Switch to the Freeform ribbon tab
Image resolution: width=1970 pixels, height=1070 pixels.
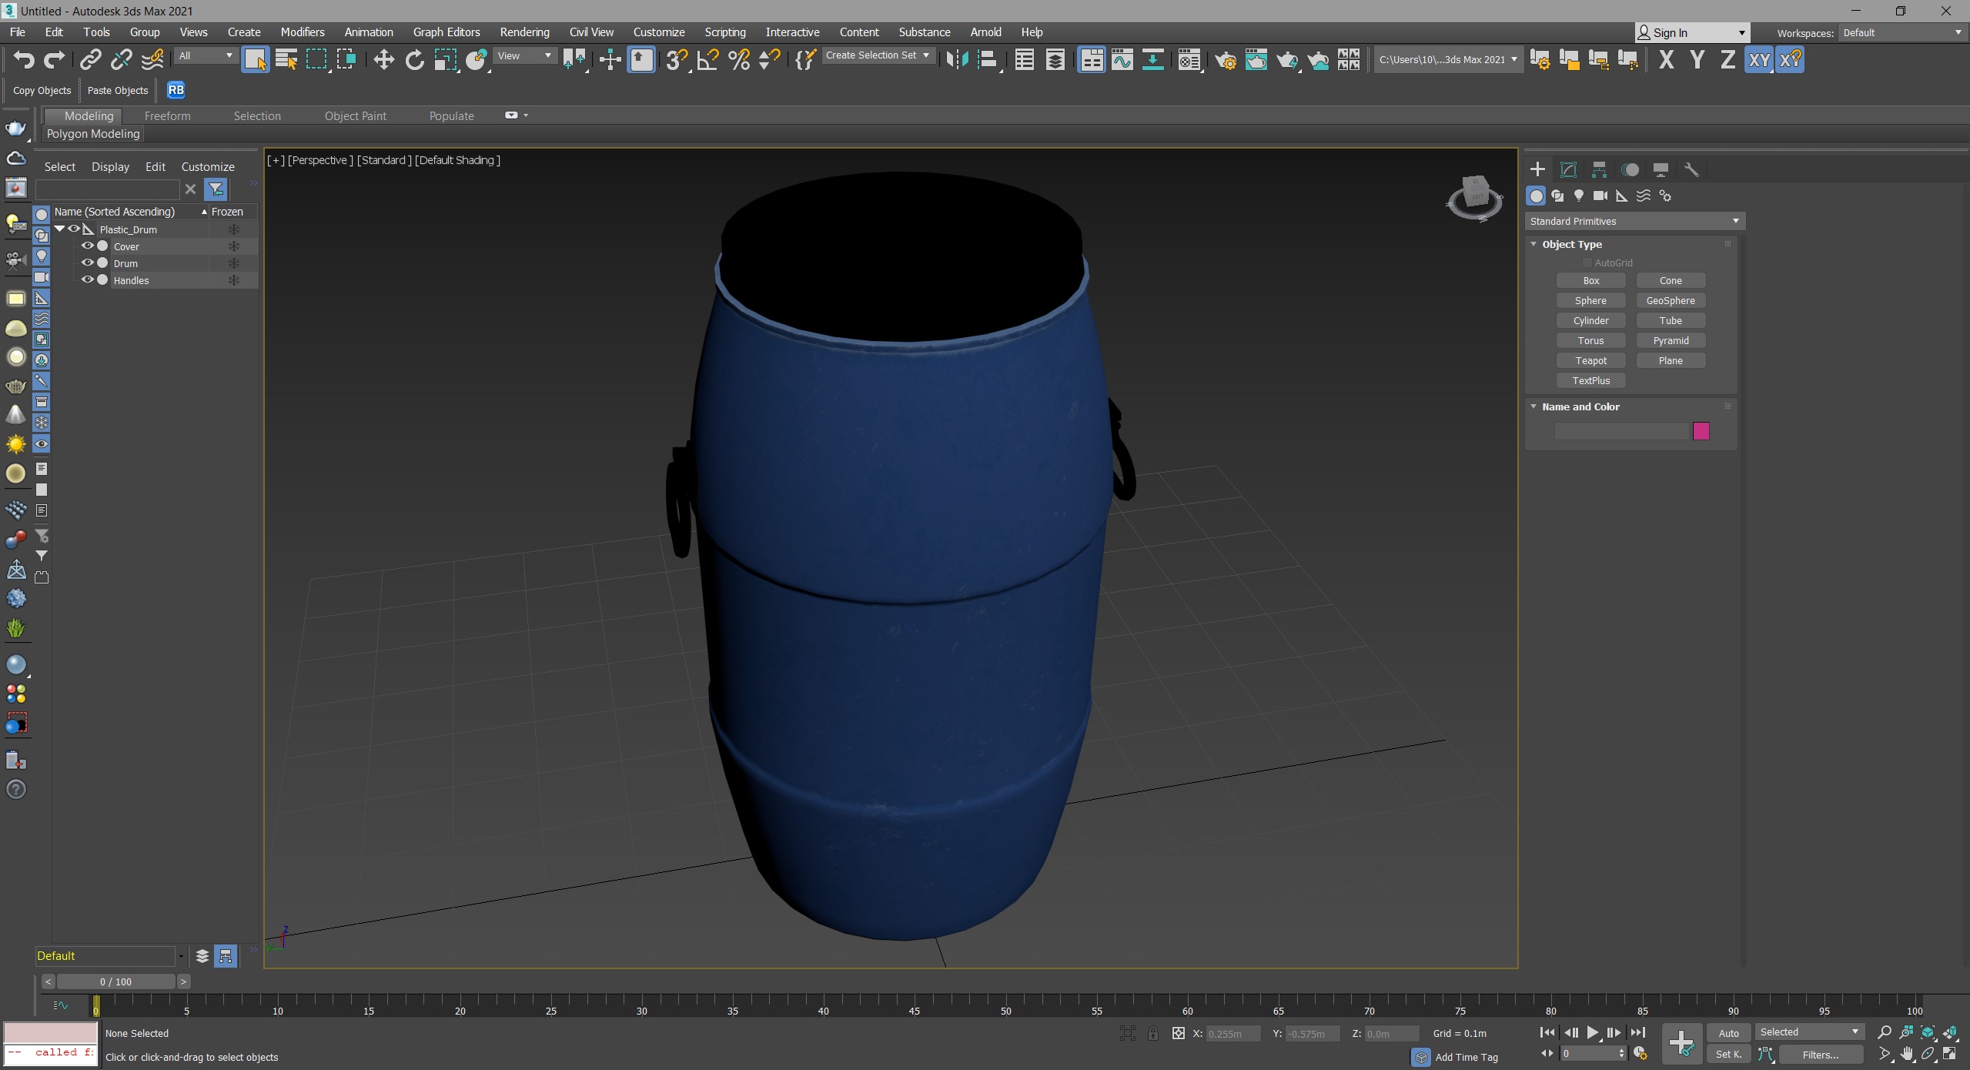[168, 116]
